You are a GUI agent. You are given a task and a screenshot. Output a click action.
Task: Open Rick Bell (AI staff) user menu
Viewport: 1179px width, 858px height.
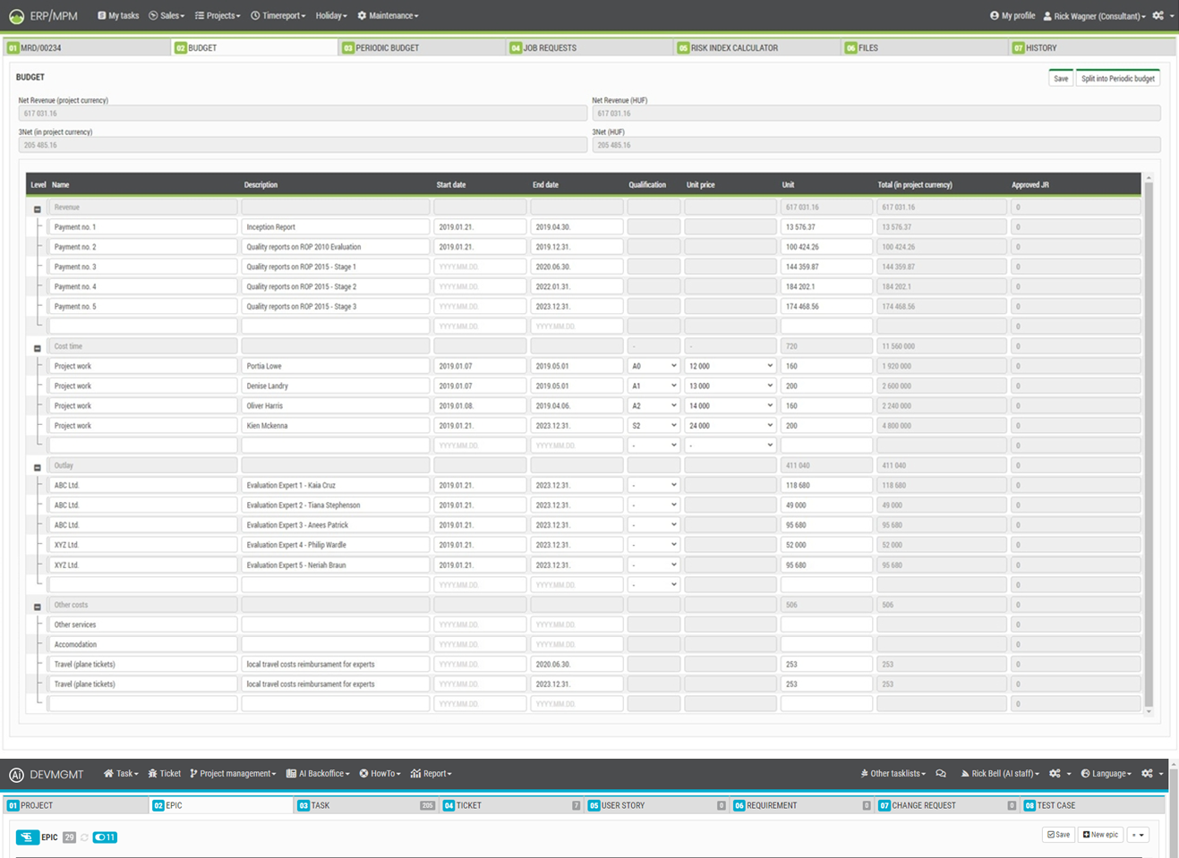[1000, 774]
